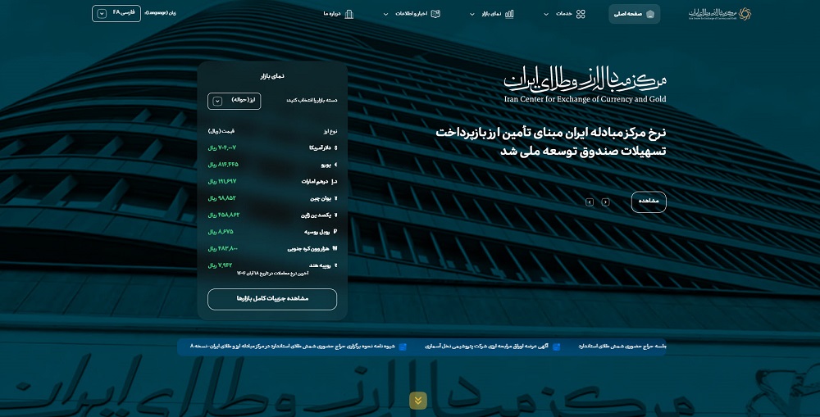
Task: Select the روپیه هند currency row
Action: tap(272, 265)
